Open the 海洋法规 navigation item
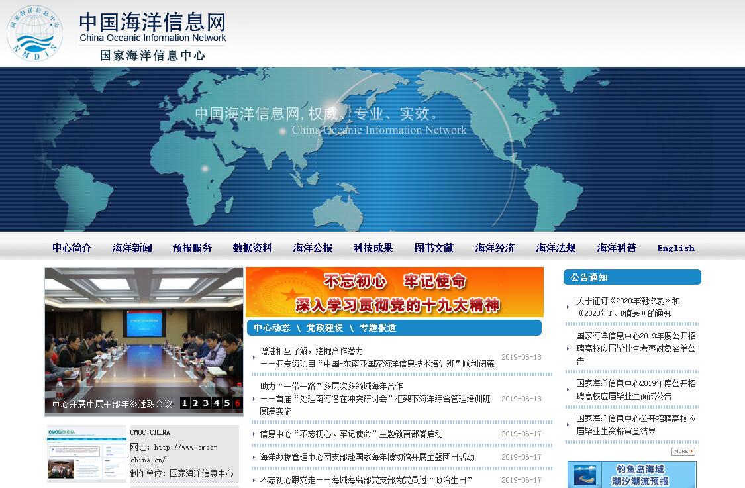Image resolution: width=745 pixels, height=488 pixels. click(556, 248)
